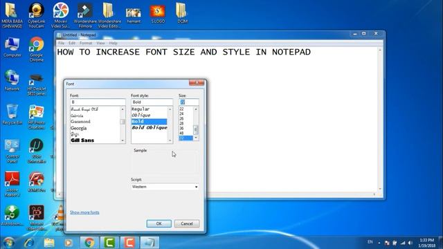Click the taskbar clock showing 1:33 PM
The width and height of the screenshot is (443, 249).
click(x=426, y=243)
